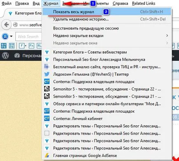Open the Правка menu
Image resolution: width=179 pixels, height=161 pixels.
tap(22, 3)
